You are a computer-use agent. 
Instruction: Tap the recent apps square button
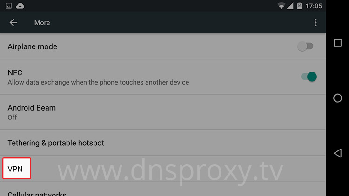click(337, 43)
